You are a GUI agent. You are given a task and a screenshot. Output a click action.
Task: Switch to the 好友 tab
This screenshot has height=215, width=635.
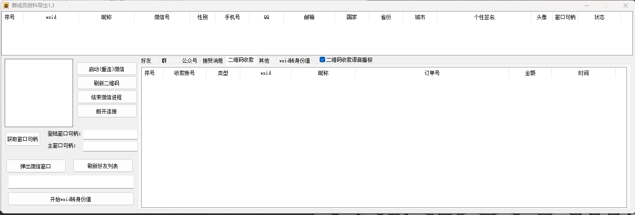146,61
